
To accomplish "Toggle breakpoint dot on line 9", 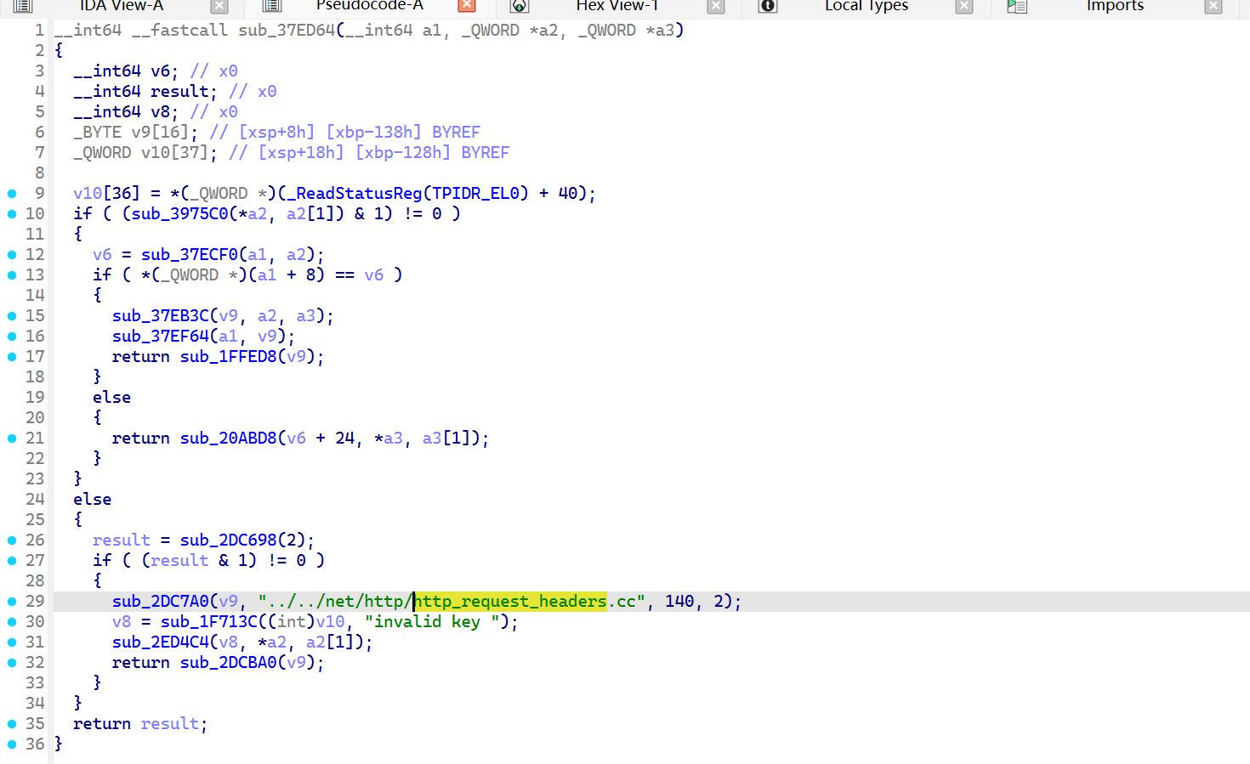I will (x=12, y=194).
